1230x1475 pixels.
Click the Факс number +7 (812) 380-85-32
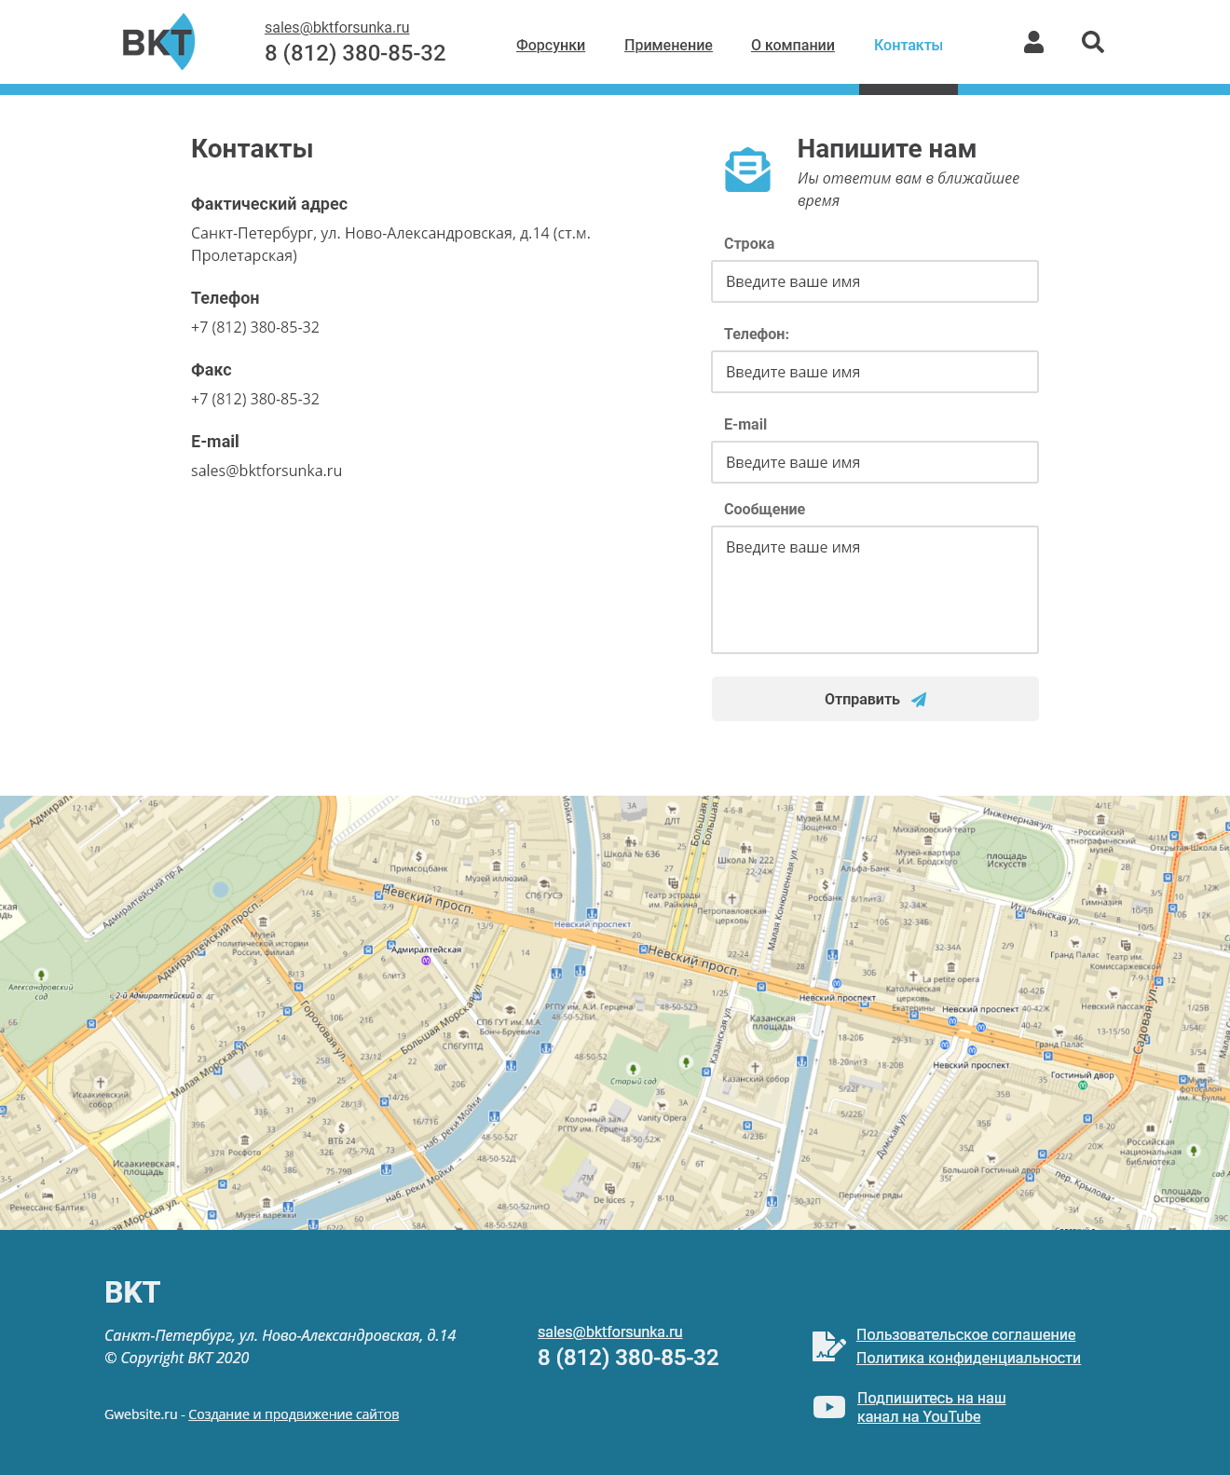(255, 399)
